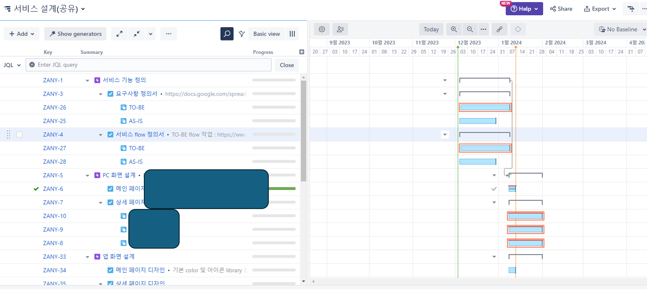Open the structure title dropdown arrow
The image size is (647, 293).
coord(83,9)
